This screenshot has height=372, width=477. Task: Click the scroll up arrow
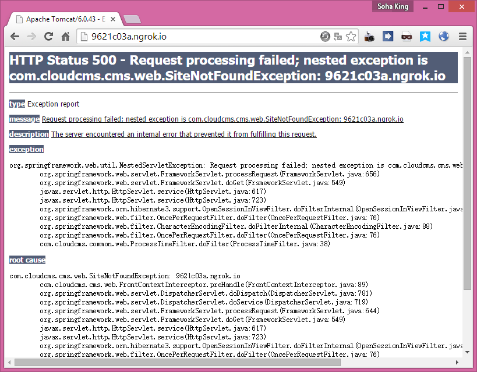[x=467, y=53]
